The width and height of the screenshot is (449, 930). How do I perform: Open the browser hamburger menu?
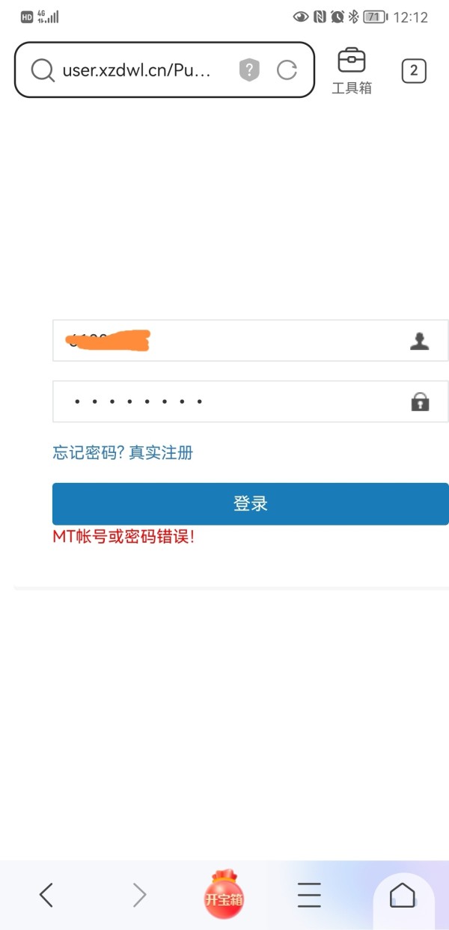click(x=309, y=894)
